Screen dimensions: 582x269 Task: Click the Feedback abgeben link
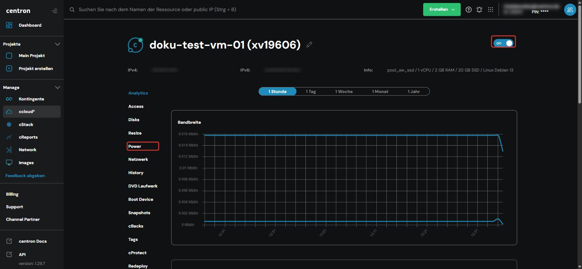[25, 176]
